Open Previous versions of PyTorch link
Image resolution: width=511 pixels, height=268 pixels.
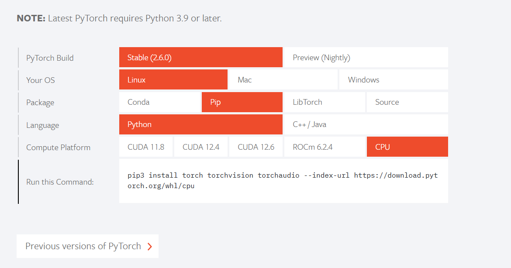87,246
